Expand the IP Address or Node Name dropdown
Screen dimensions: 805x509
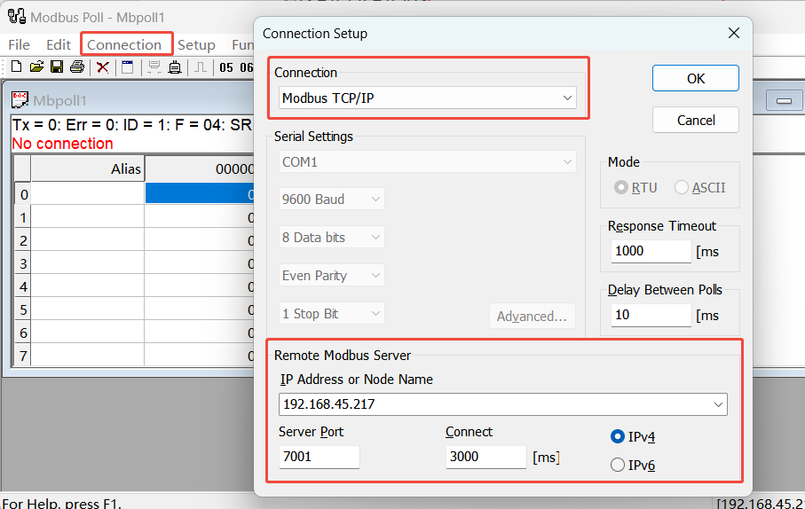point(718,404)
